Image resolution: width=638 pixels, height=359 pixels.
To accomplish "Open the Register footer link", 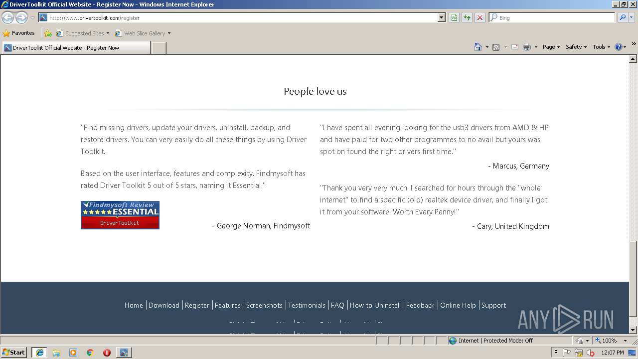I will [197, 305].
